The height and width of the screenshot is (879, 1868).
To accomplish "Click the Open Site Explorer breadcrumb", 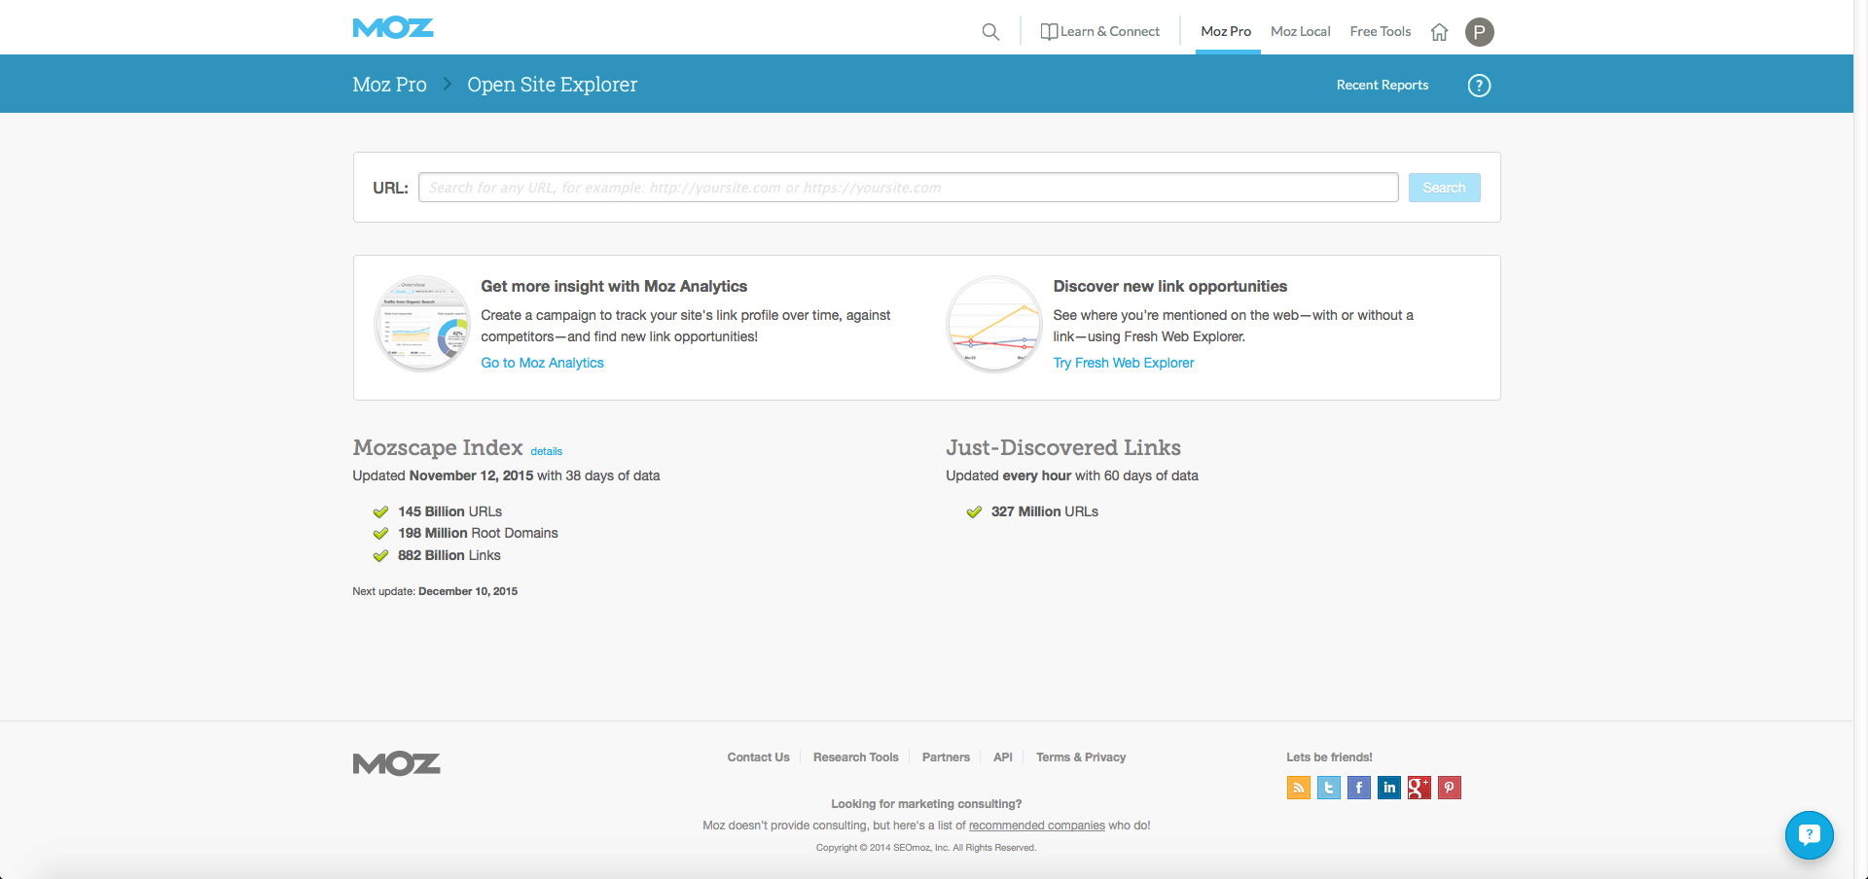I will coord(552,85).
